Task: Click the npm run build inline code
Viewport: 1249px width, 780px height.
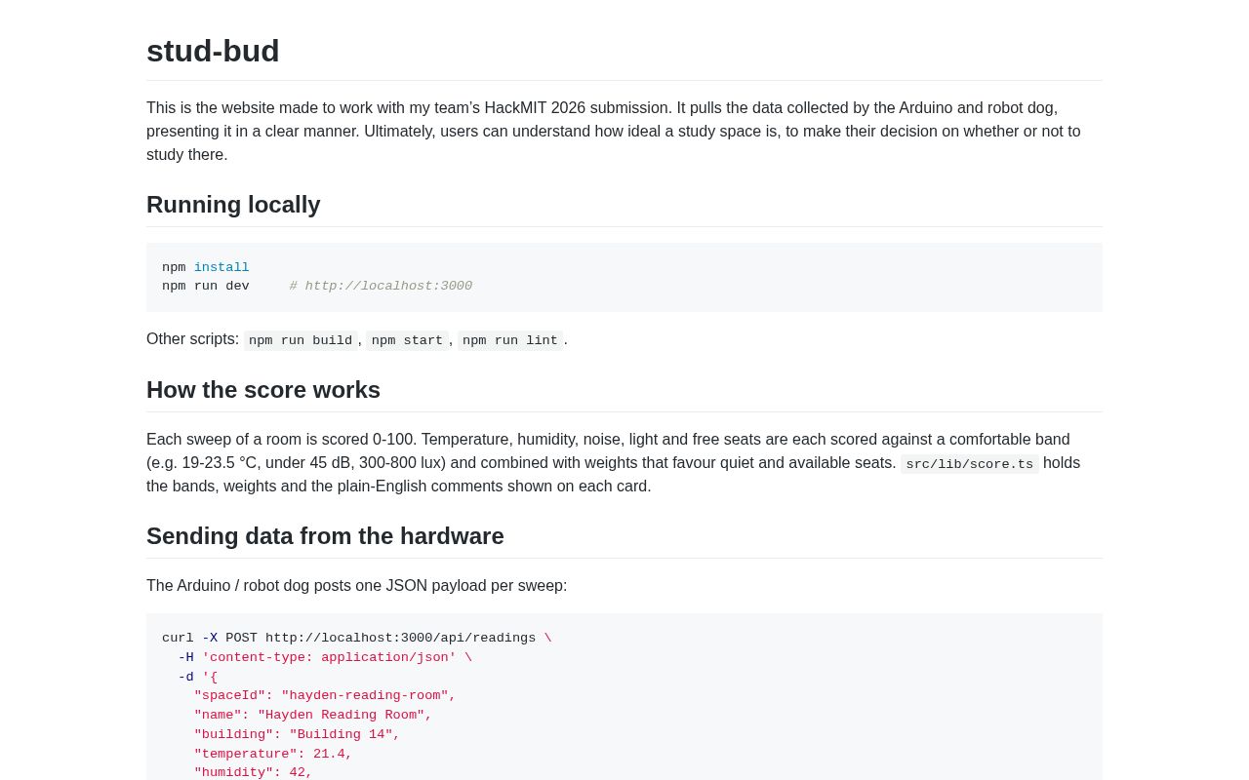Action: tap(301, 340)
